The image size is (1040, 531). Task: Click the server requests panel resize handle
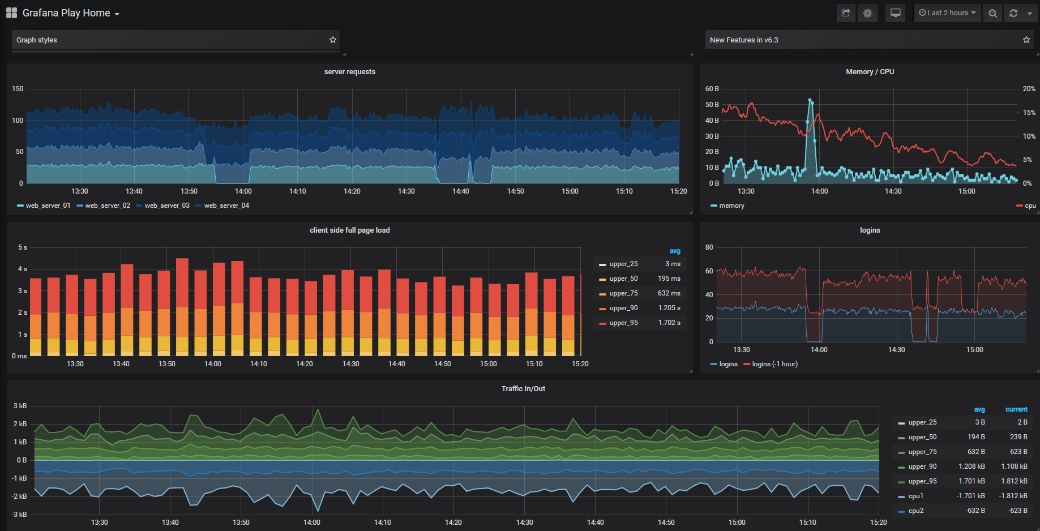pos(691,212)
